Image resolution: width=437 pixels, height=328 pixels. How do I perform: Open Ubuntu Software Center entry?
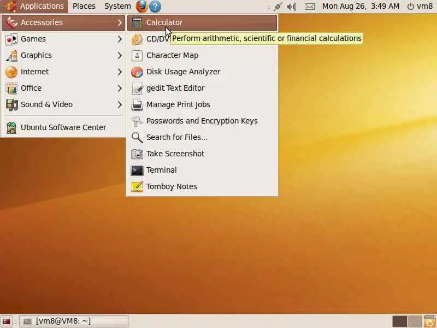coord(63,128)
